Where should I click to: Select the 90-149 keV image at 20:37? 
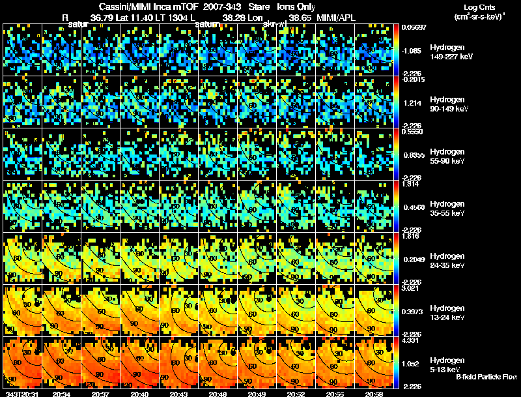[x=101, y=102]
